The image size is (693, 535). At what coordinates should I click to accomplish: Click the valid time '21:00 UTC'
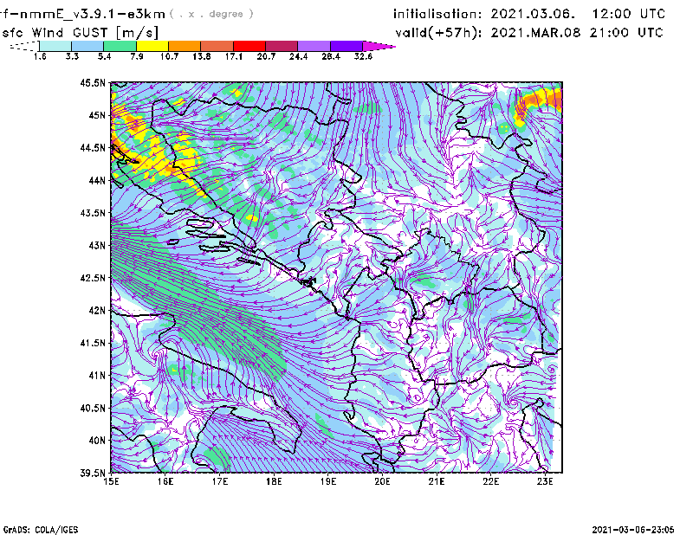pyautogui.click(x=626, y=33)
